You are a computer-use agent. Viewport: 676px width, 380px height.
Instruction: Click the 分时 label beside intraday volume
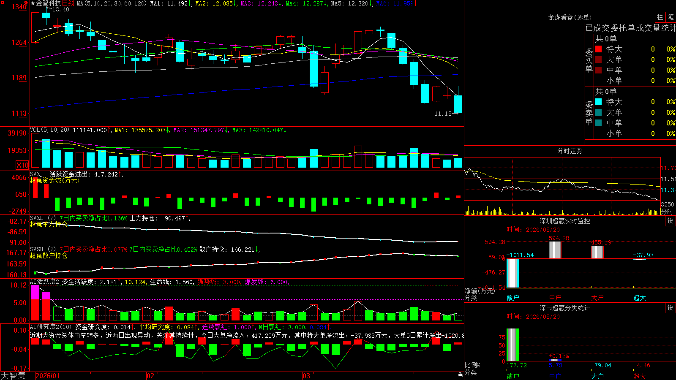[x=667, y=211]
